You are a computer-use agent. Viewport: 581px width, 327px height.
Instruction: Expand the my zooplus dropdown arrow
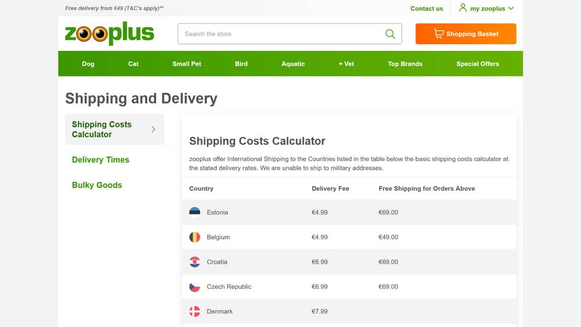(x=511, y=9)
